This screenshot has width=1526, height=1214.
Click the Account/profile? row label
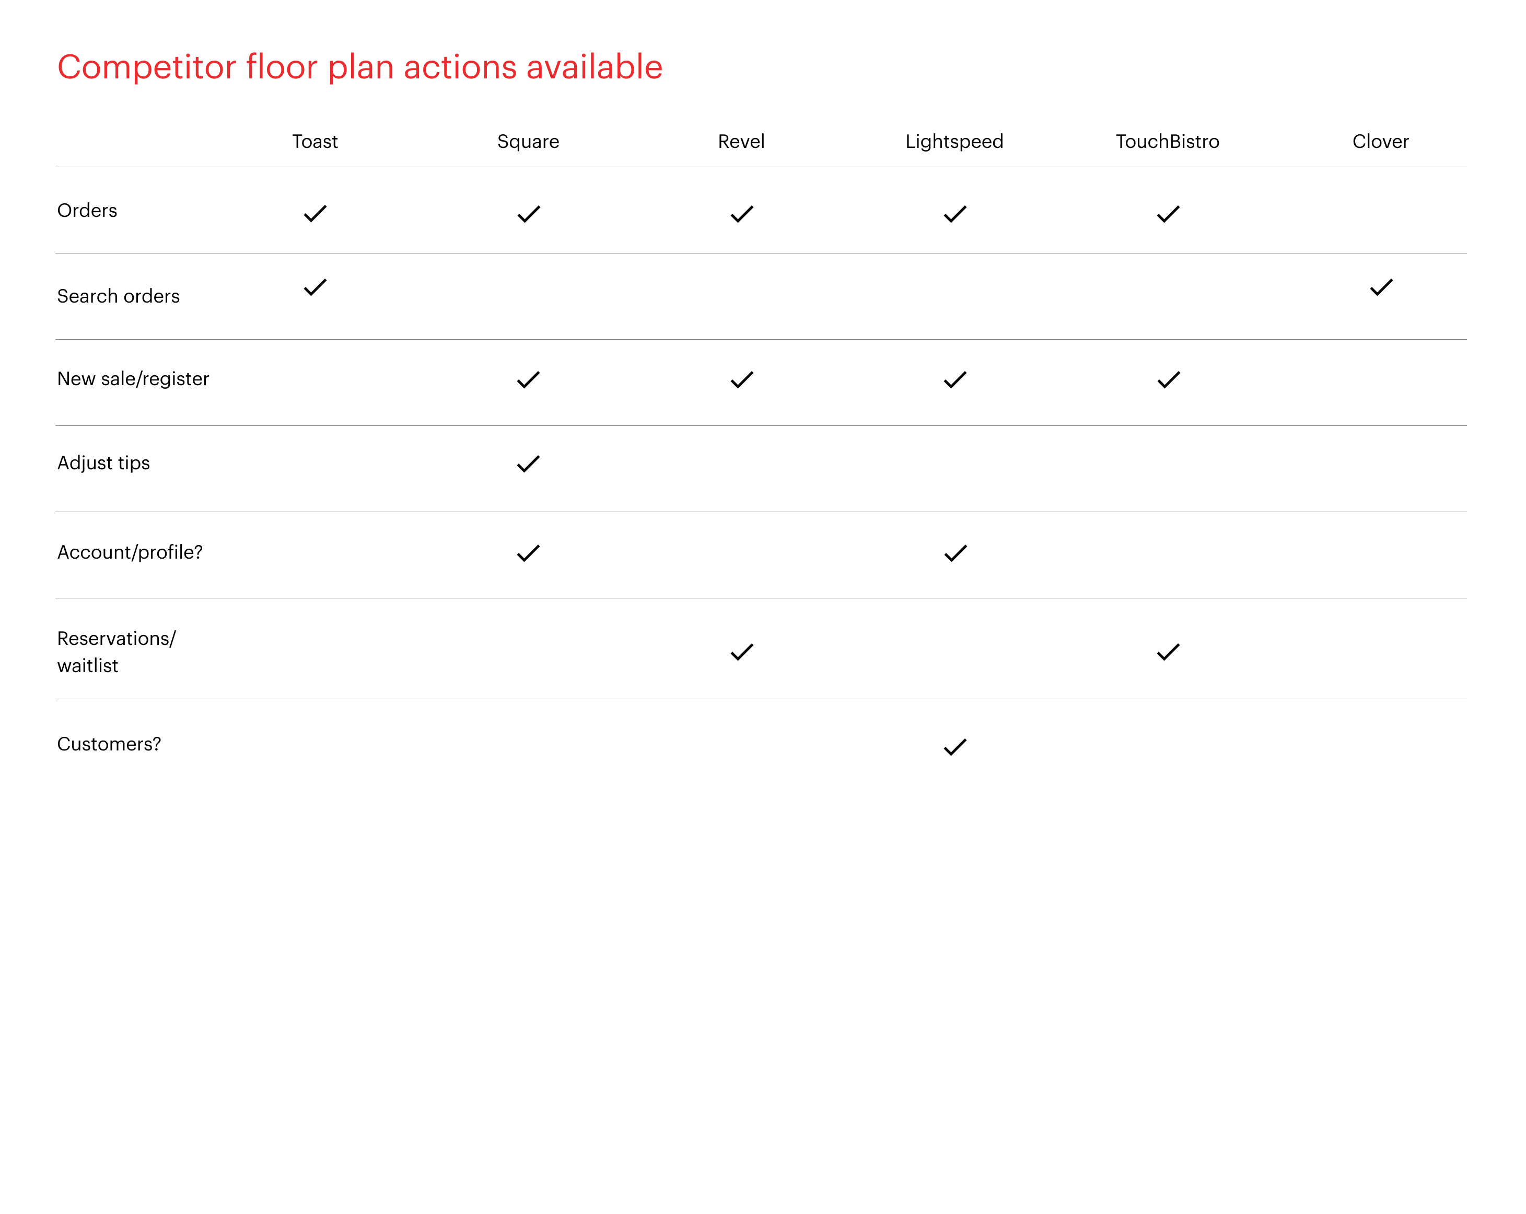130,552
